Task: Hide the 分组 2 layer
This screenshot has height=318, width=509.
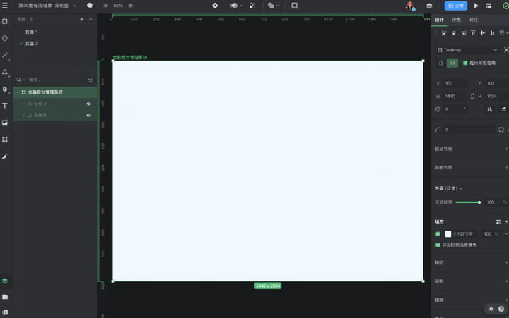Action: click(88, 104)
